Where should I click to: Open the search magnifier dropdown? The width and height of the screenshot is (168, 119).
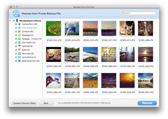point(123,13)
